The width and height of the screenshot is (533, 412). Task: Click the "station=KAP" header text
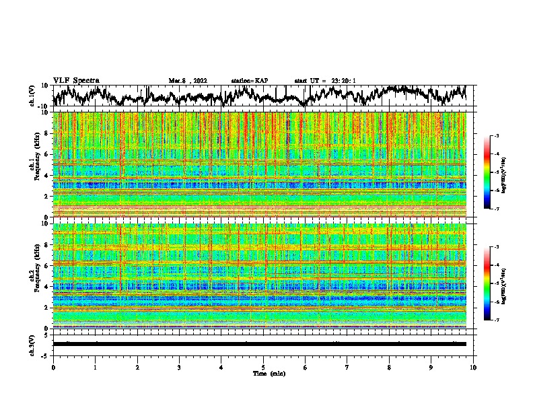click(x=250, y=81)
